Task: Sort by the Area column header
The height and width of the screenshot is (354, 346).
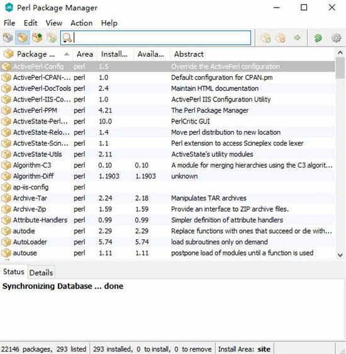Action: [85, 54]
